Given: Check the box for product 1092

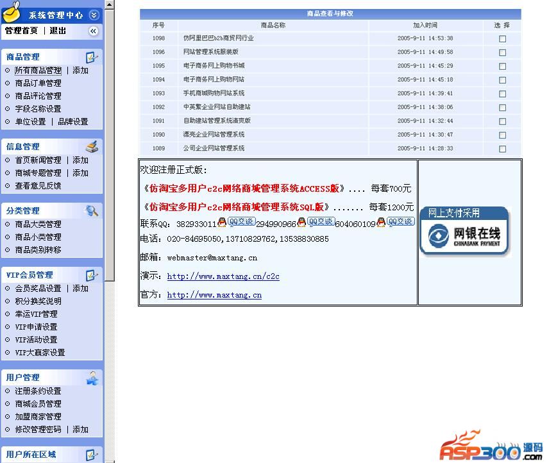Looking at the screenshot, I should point(502,108).
